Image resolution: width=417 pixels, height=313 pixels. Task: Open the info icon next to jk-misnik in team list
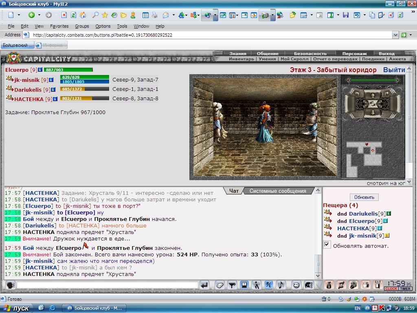(51, 79)
